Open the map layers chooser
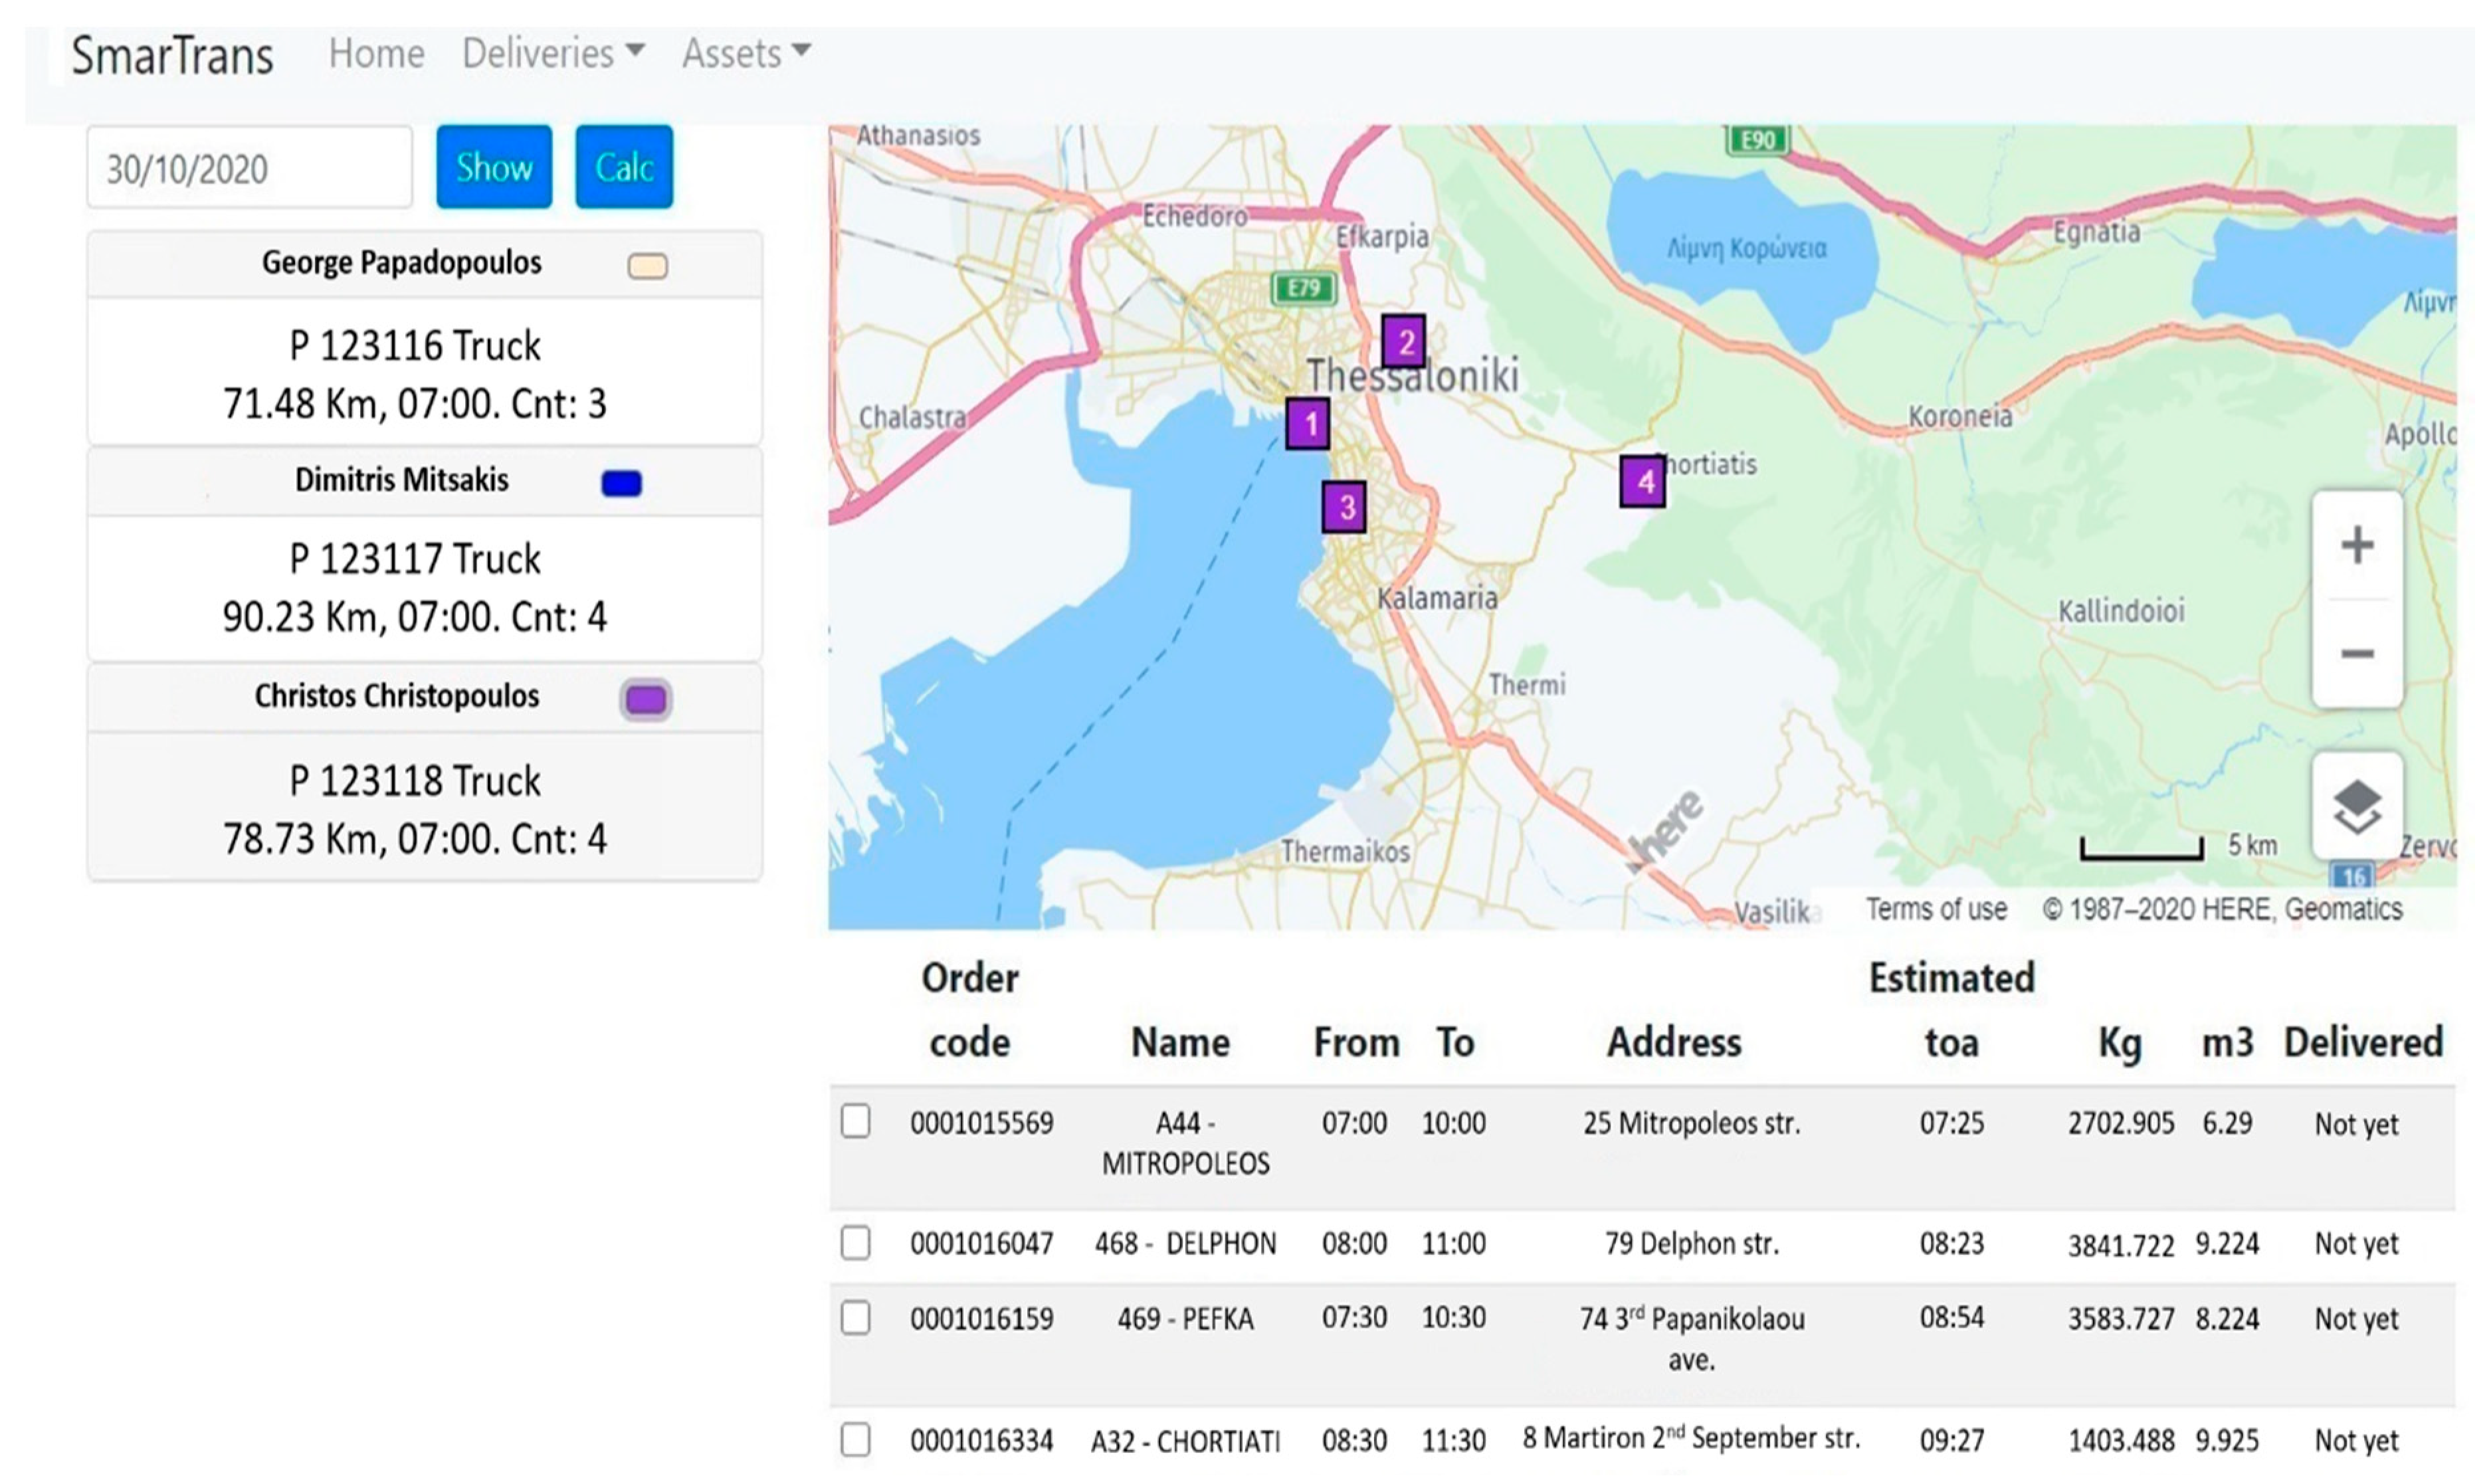 coord(2357,806)
